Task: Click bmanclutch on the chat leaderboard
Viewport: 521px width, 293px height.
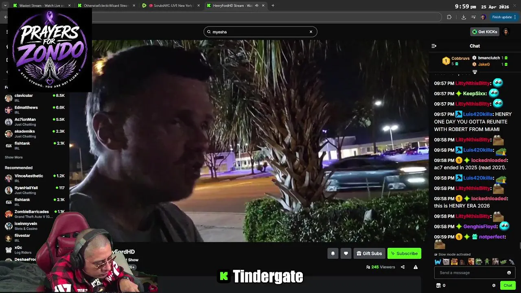Action: (x=489, y=58)
